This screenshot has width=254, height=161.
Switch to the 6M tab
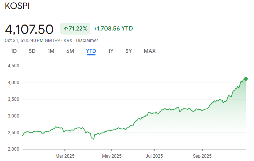click(70, 51)
